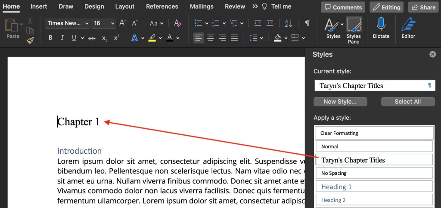This screenshot has height=208, width=441.
Task: Click the Format Painter brush icon
Action: coord(30,40)
